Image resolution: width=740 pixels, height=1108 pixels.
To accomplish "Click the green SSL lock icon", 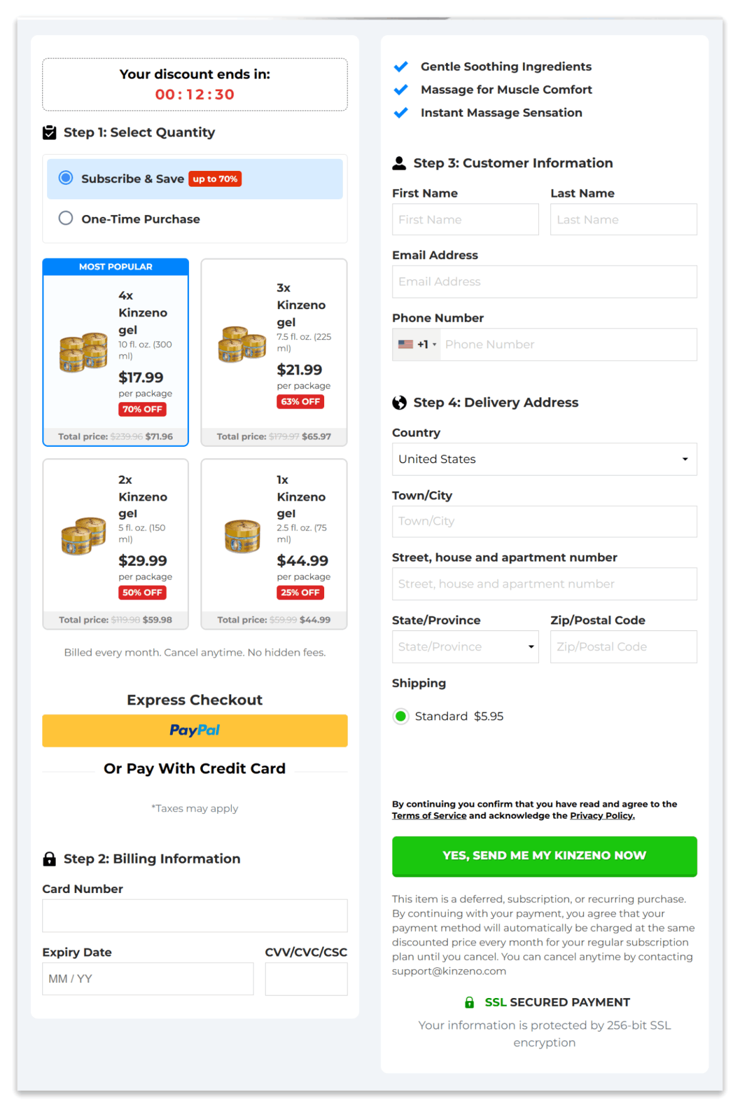I will coord(469,1002).
